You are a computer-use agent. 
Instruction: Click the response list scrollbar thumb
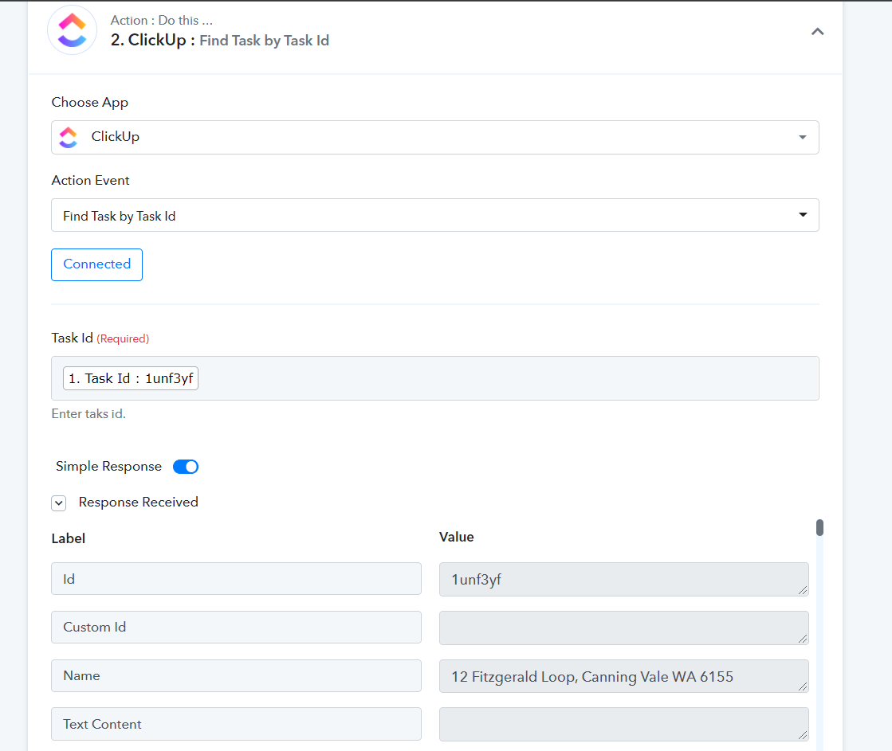[x=819, y=527]
